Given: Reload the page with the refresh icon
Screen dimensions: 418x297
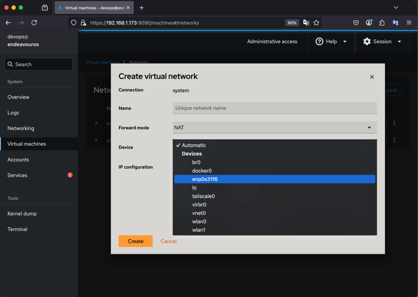Looking at the screenshot, I should (x=34, y=23).
